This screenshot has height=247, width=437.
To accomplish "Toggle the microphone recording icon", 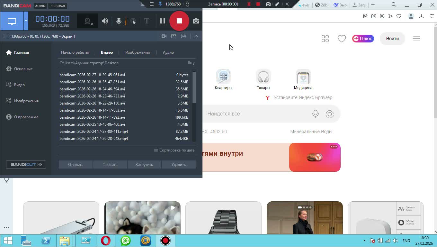I will coord(119,21).
